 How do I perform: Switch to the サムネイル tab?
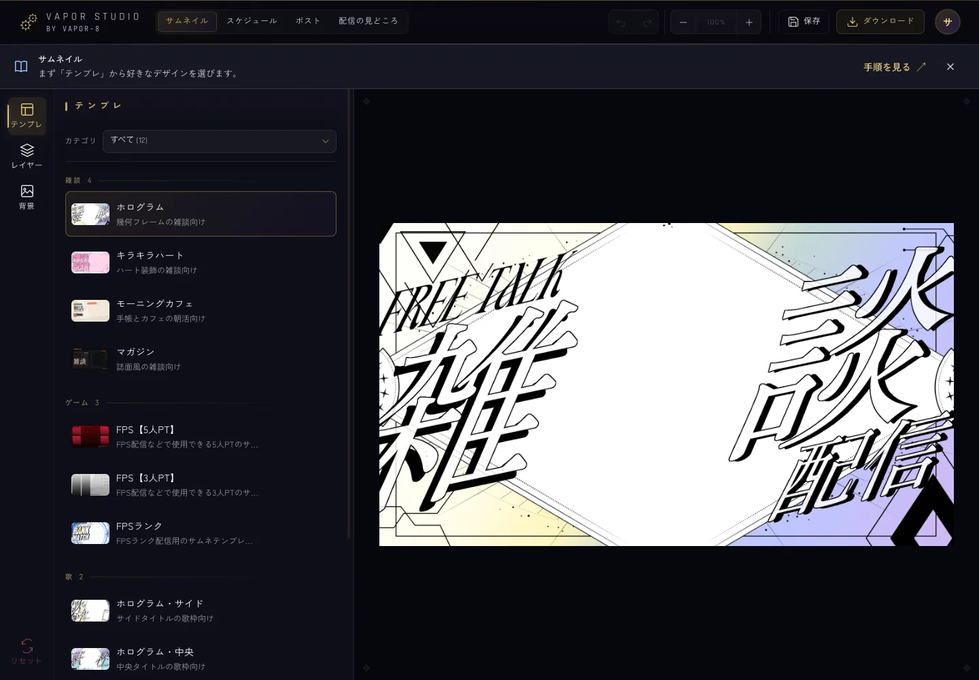187,21
